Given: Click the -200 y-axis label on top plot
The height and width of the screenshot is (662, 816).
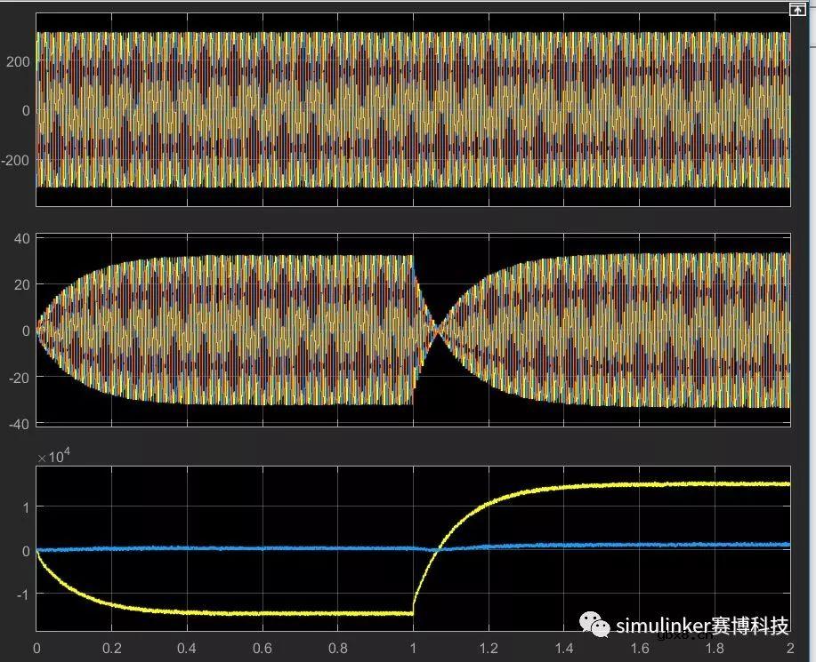Looking at the screenshot, I should click(17, 160).
